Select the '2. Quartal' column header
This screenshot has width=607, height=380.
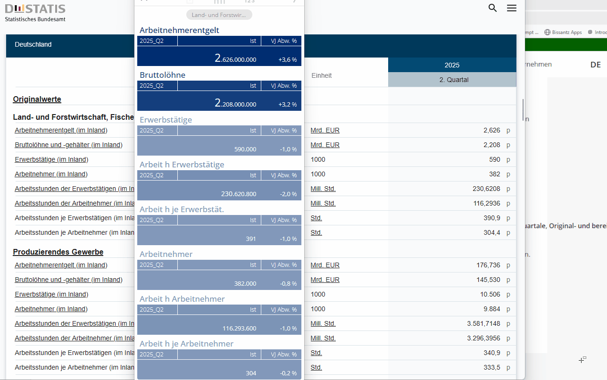click(x=452, y=80)
